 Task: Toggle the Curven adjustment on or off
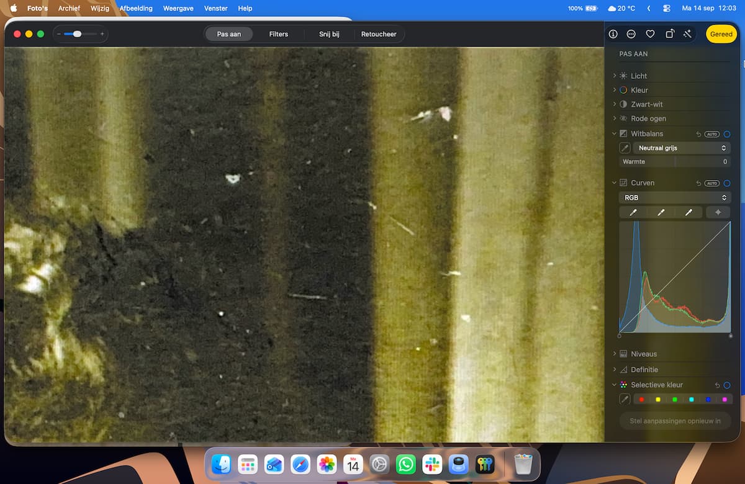click(727, 183)
